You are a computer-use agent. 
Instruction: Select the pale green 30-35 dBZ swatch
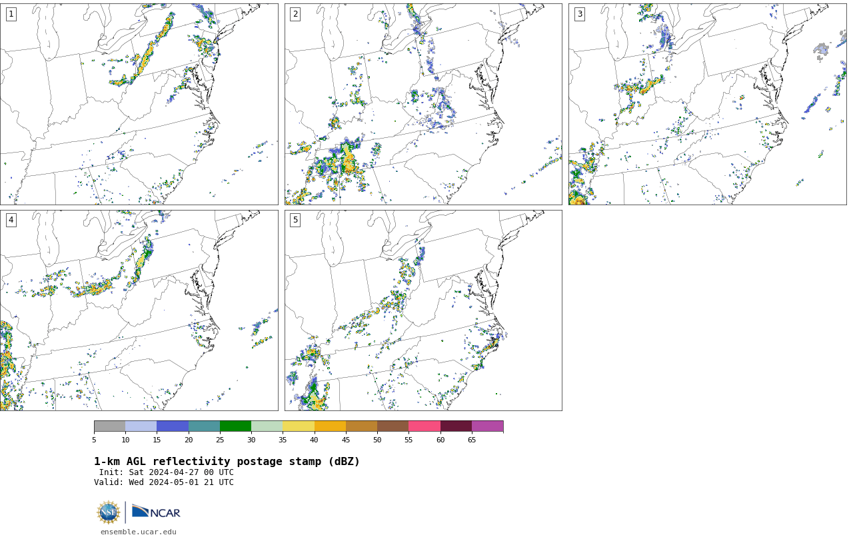(267, 426)
